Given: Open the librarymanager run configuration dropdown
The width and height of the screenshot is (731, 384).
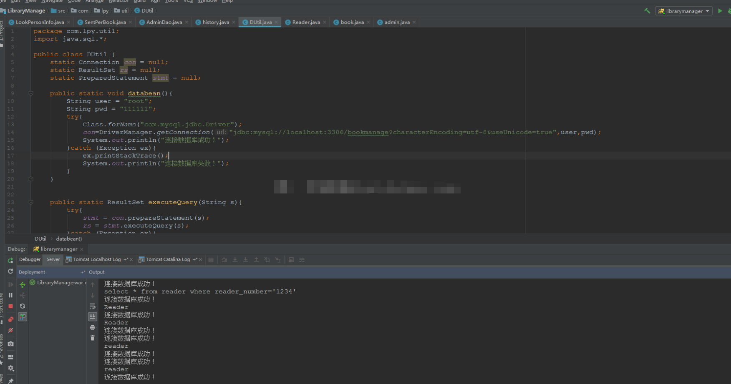Looking at the screenshot, I should click(683, 11).
